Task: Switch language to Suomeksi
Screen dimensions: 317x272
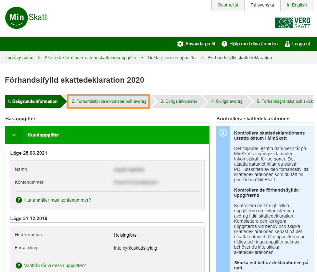Action: point(228,5)
